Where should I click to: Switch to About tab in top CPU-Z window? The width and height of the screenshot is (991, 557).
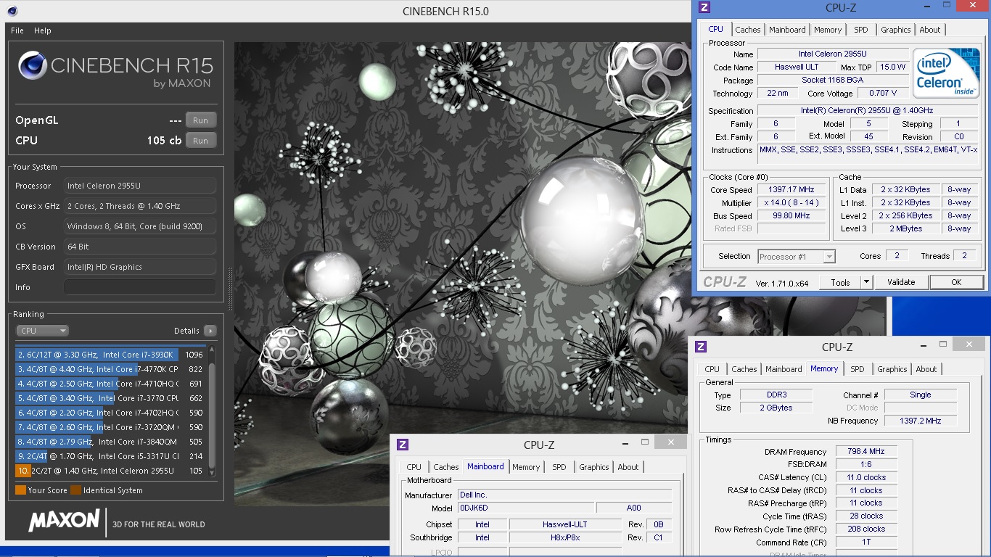pyautogui.click(x=929, y=30)
